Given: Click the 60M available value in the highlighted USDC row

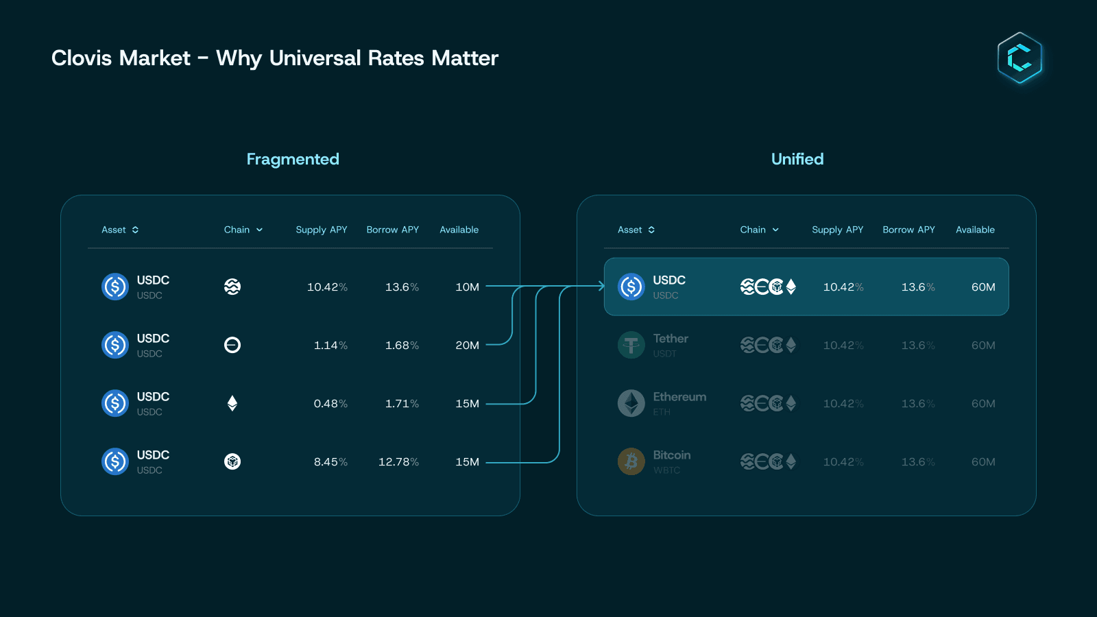Looking at the screenshot, I should (x=983, y=287).
